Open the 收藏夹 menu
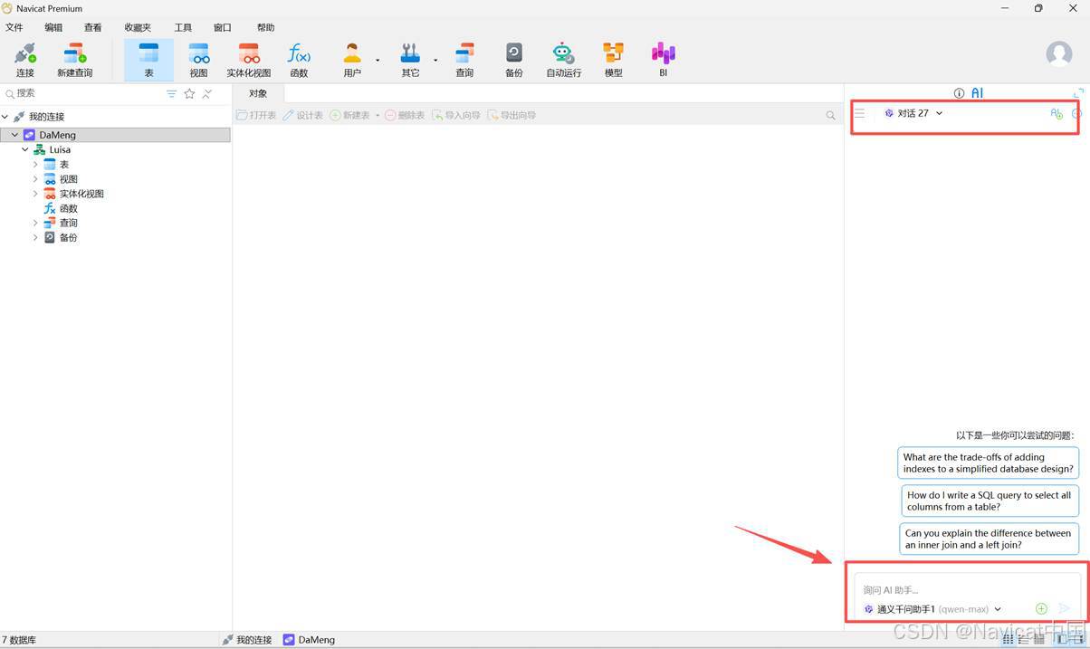 pos(138,27)
